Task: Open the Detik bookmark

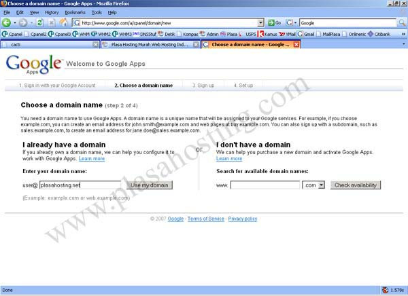Action: [x=167, y=34]
